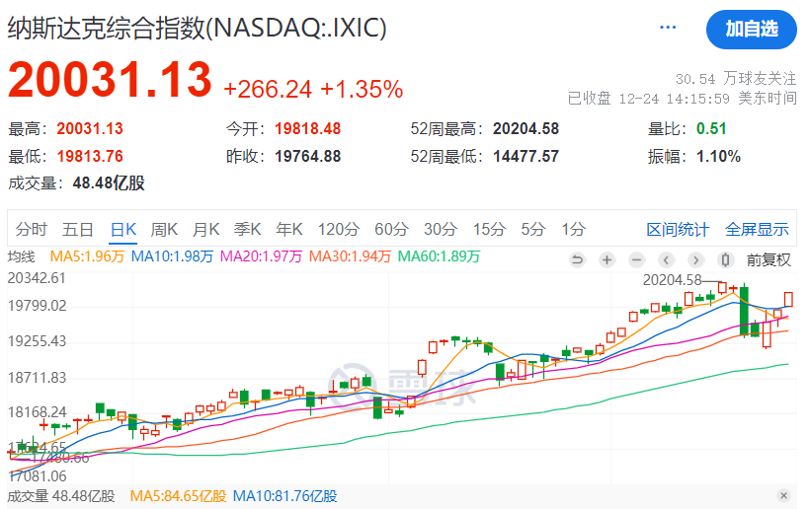Open 全屏显示 fullscreen view

pyautogui.click(x=757, y=230)
